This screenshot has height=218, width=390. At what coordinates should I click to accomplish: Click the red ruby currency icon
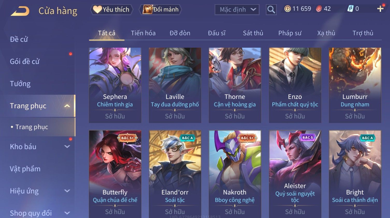click(x=319, y=9)
